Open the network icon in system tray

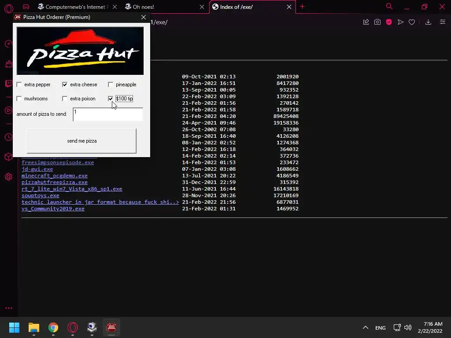397,327
